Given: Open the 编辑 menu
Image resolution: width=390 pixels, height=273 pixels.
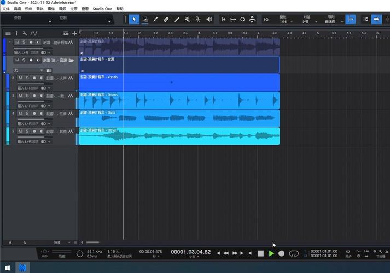Looking at the screenshot, I should tap(17, 9).
